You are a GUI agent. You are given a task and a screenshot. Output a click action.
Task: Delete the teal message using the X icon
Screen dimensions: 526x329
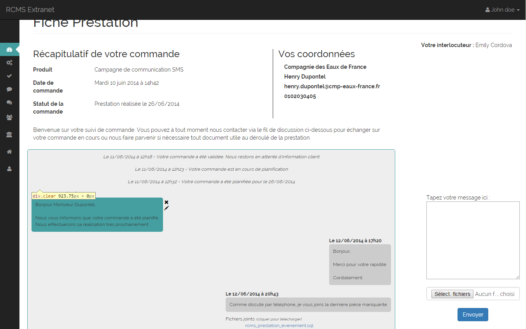pos(167,202)
